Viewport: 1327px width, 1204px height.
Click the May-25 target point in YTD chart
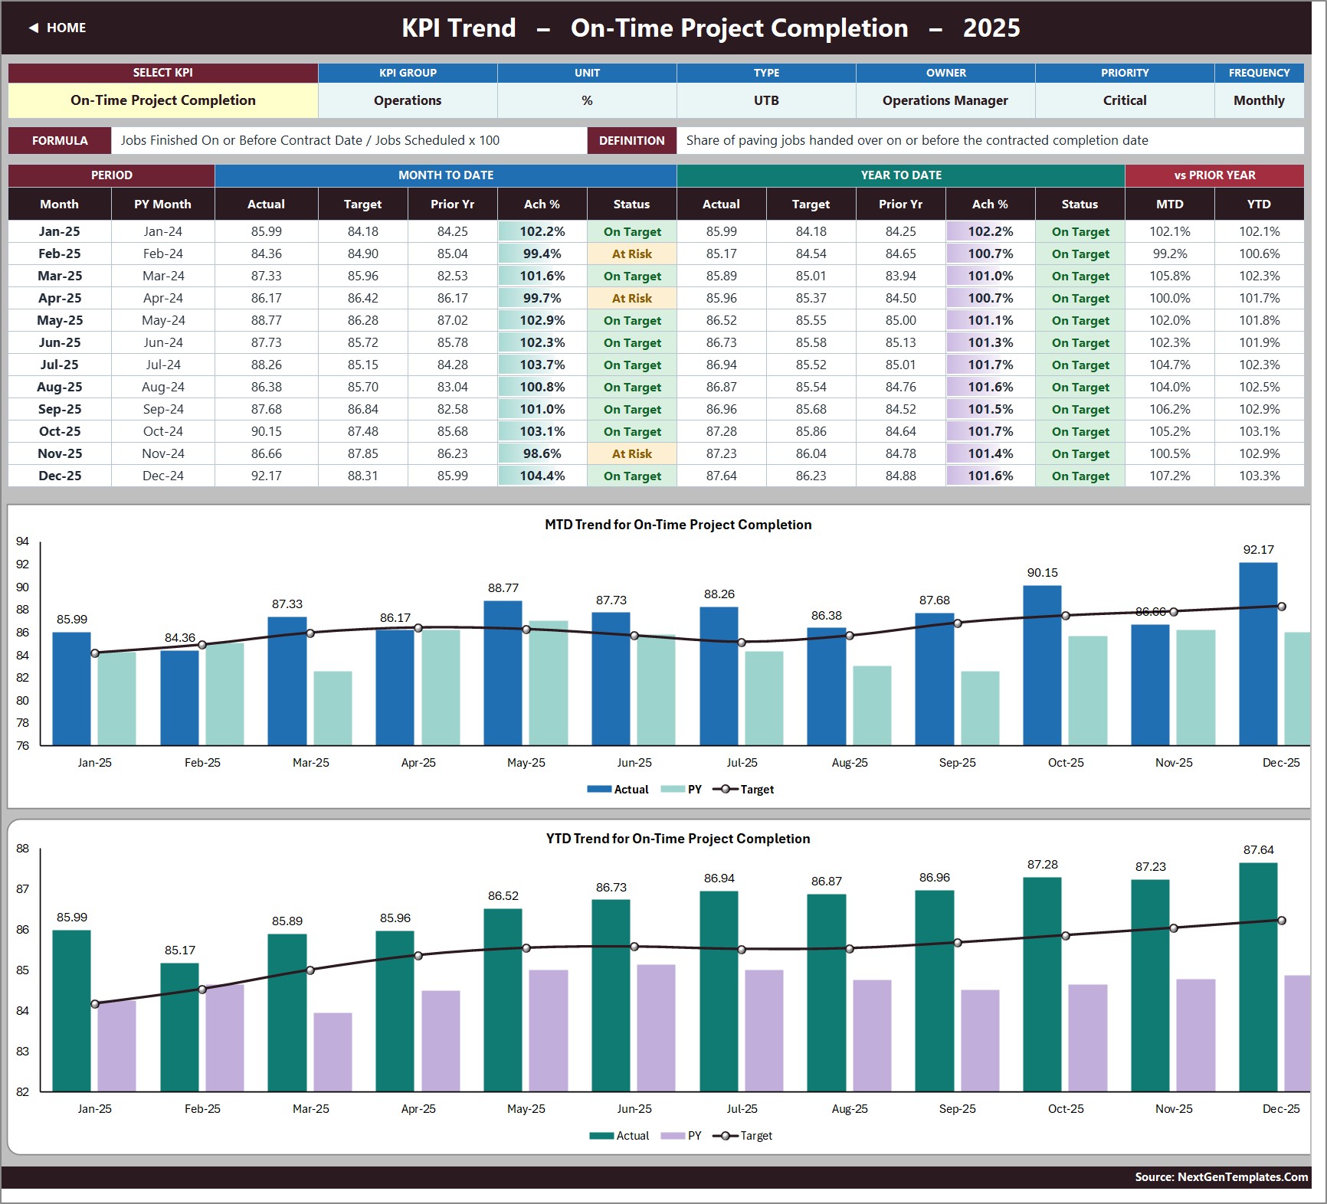[526, 948]
